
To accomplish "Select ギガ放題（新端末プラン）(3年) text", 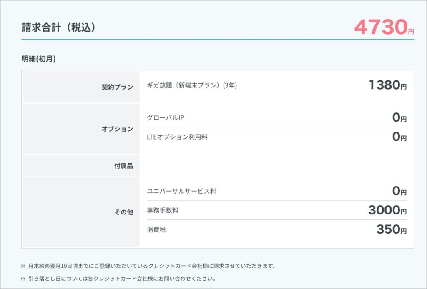I will tap(192, 85).
